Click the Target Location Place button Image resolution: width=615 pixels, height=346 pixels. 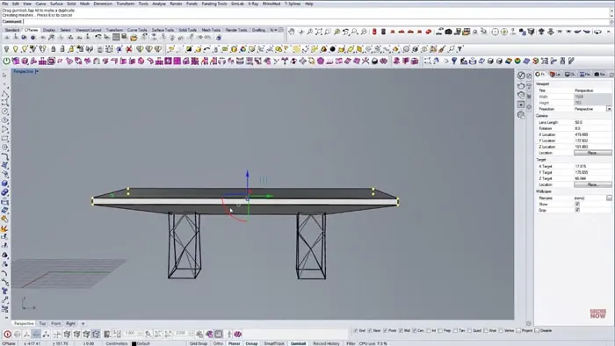point(592,184)
